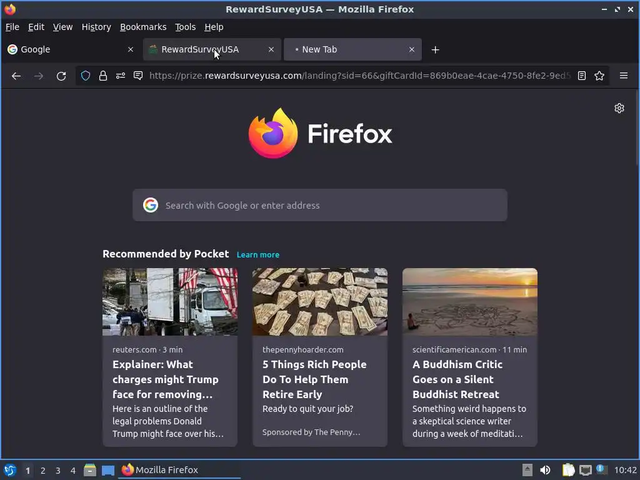Screen dimensions: 640x480
Task: Open site permissions icon in address bar
Action: point(121,76)
